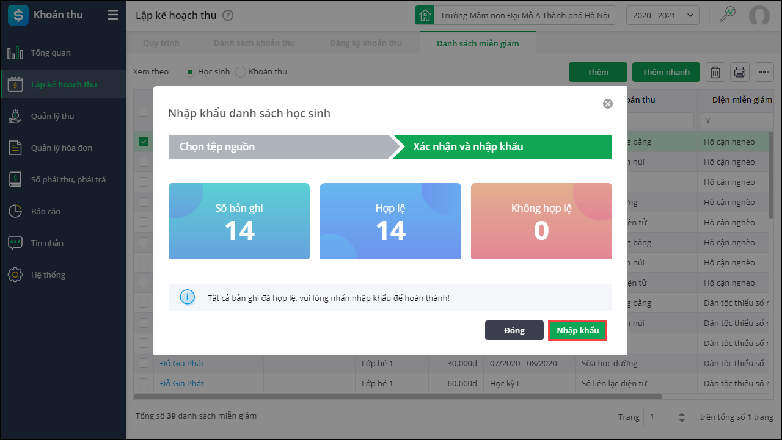Click the green Thêm button
The image size is (782, 440).
pos(598,72)
